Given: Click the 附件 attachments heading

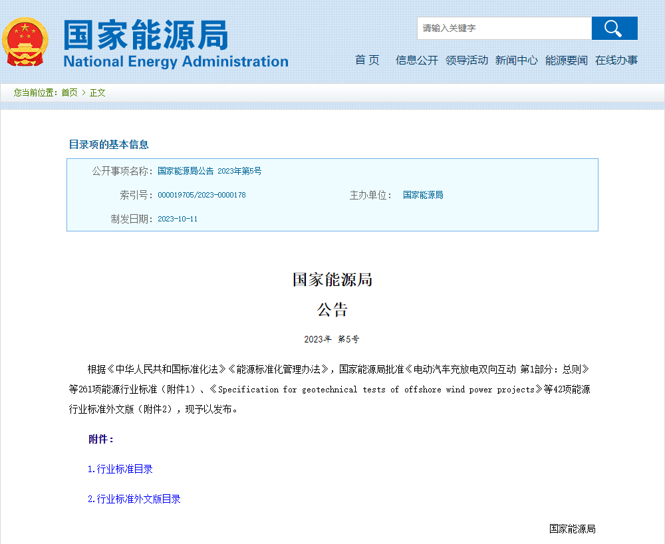Looking at the screenshot, I should click(100, 439).
